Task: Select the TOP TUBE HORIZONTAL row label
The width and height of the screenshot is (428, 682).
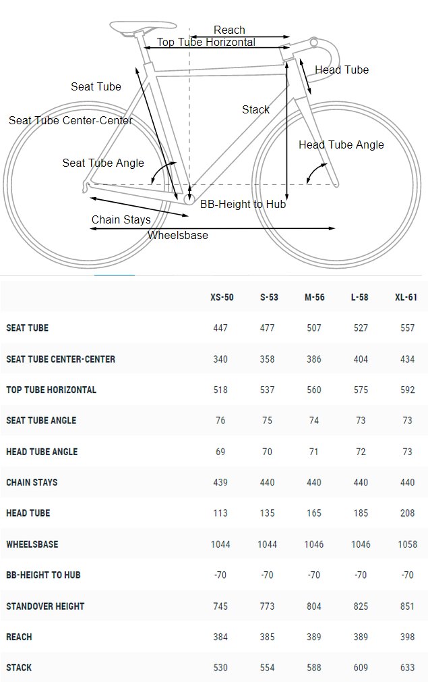Action: point(51,390)
